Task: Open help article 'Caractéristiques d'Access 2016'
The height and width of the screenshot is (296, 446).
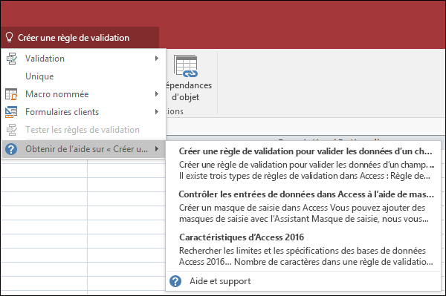Action: click(x=242, y=237)
